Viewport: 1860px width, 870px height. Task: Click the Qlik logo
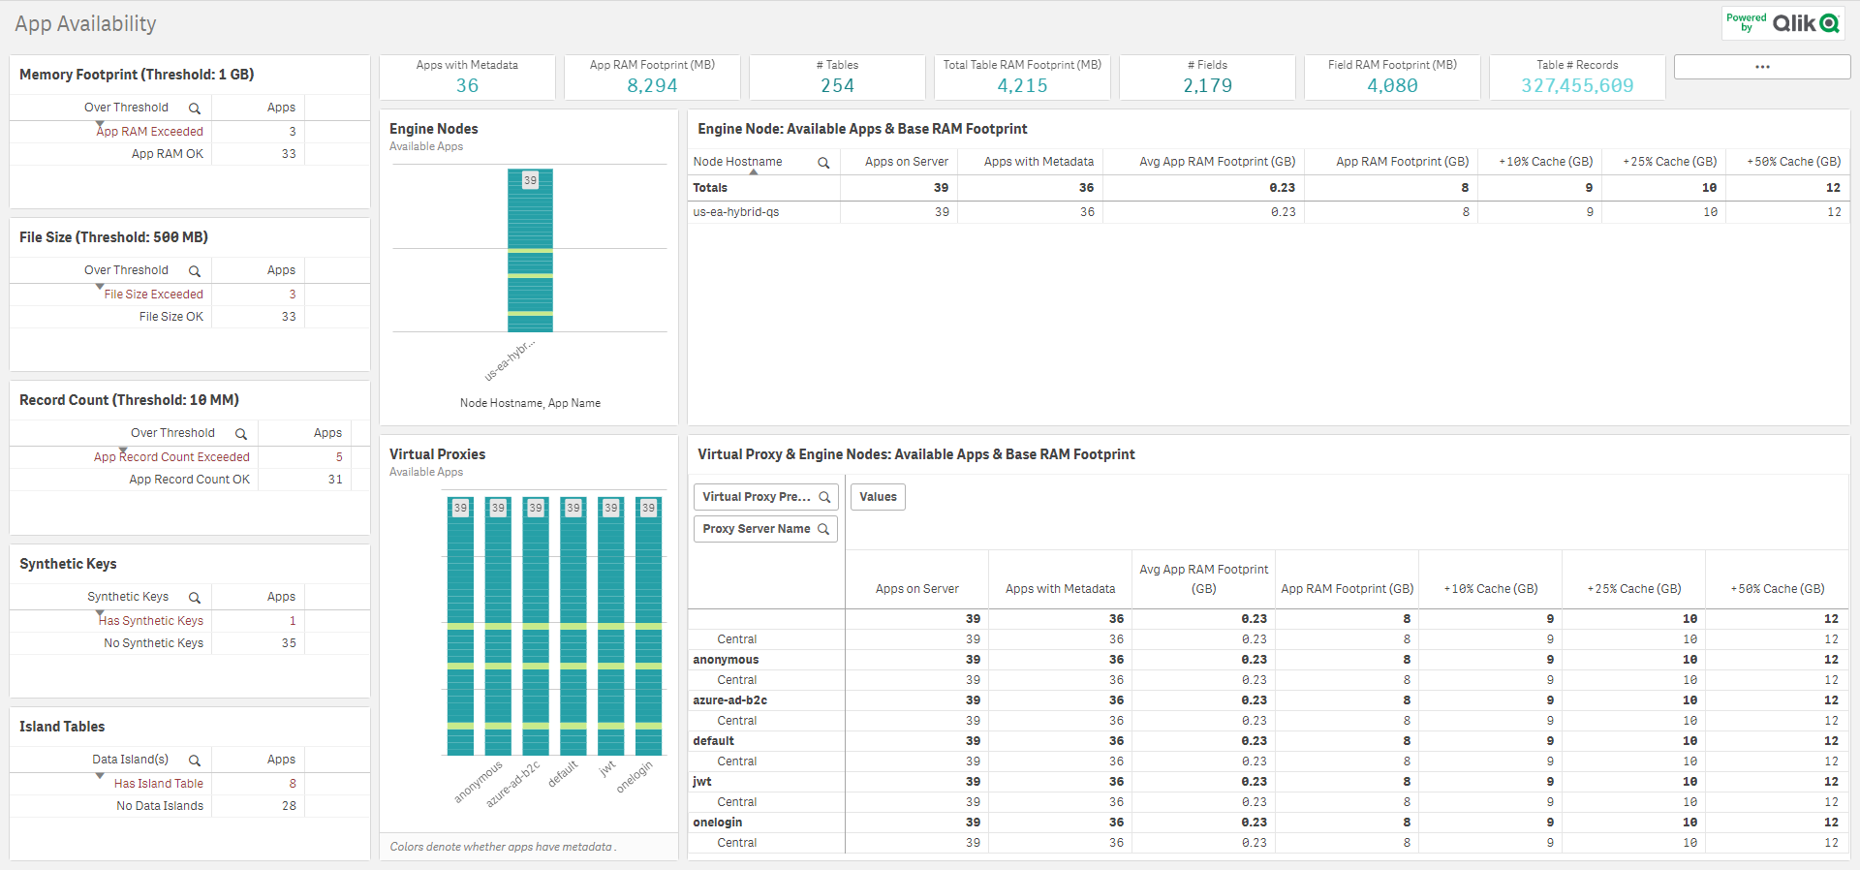1804,23
